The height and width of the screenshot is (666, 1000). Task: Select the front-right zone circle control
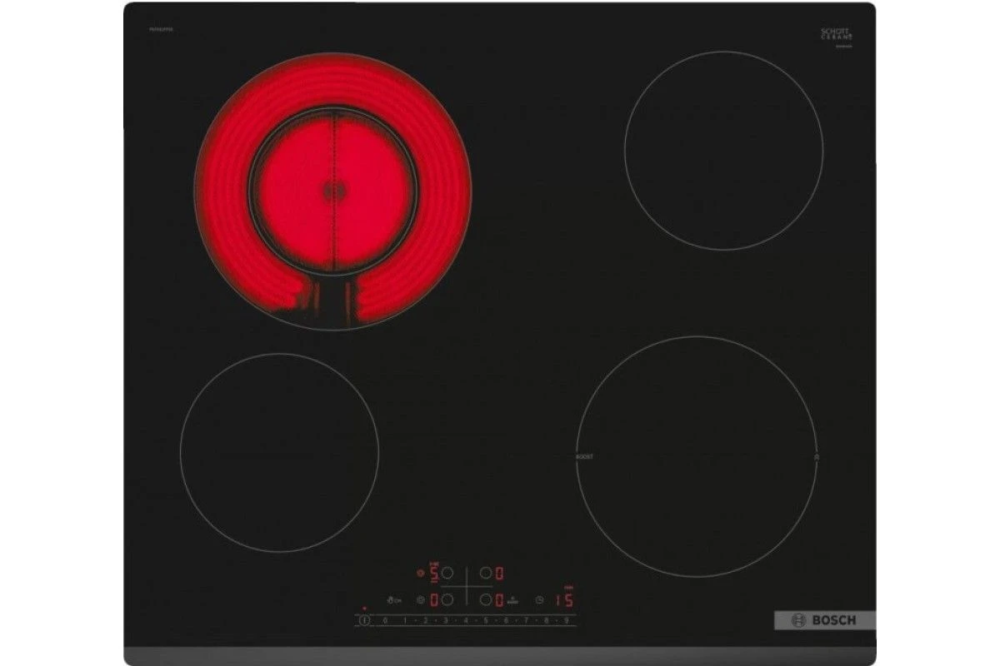click(486, 599)
